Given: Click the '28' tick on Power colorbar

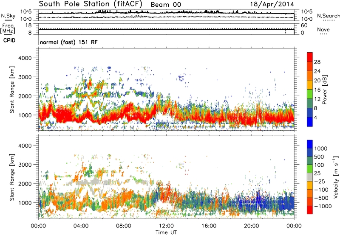Looking at the screenshot, I should pyautogui.click(x=317, y=62).
